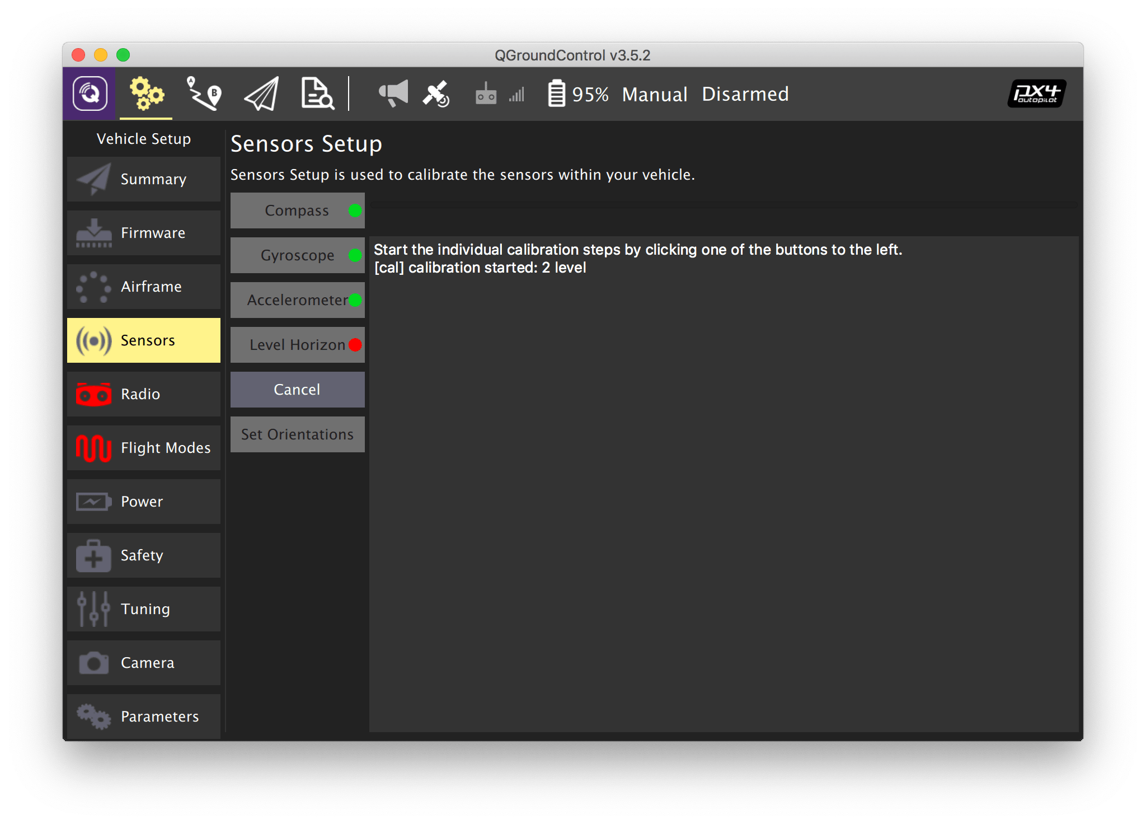This screenshot has width=1146, height=824.
Task: Open the Manual flight mode selector
Action: (x=654, y=94)
